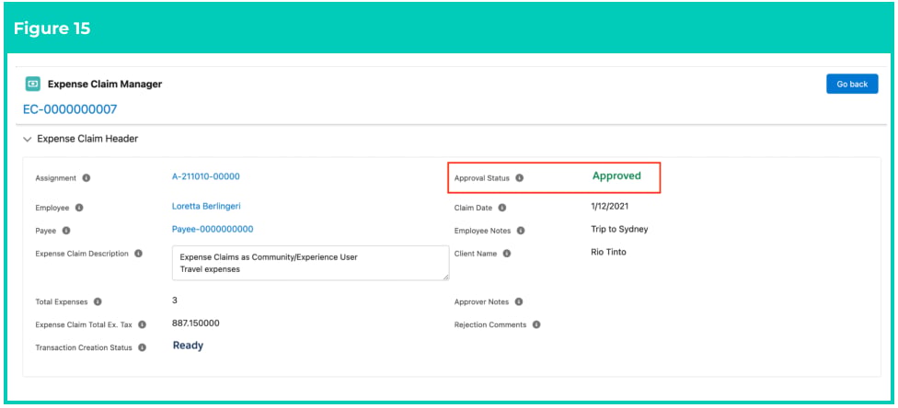
Task: Click the Total Expenses value 3
Action: [175, 300]
